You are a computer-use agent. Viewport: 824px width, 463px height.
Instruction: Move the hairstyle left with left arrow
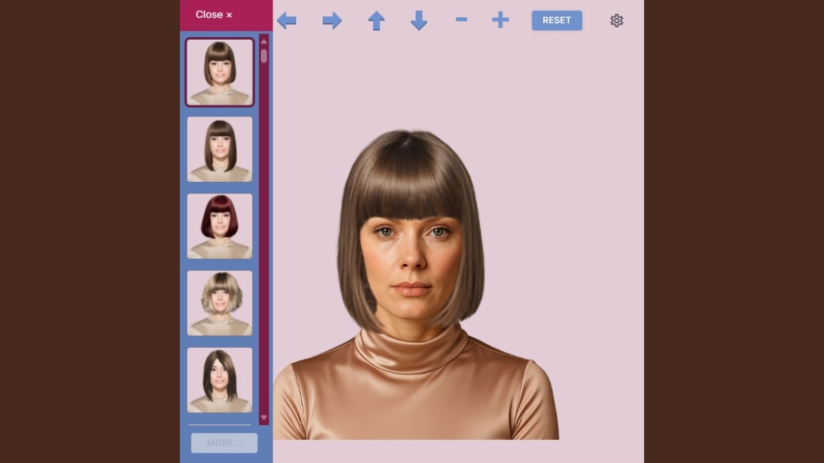(x=287, y=21)
